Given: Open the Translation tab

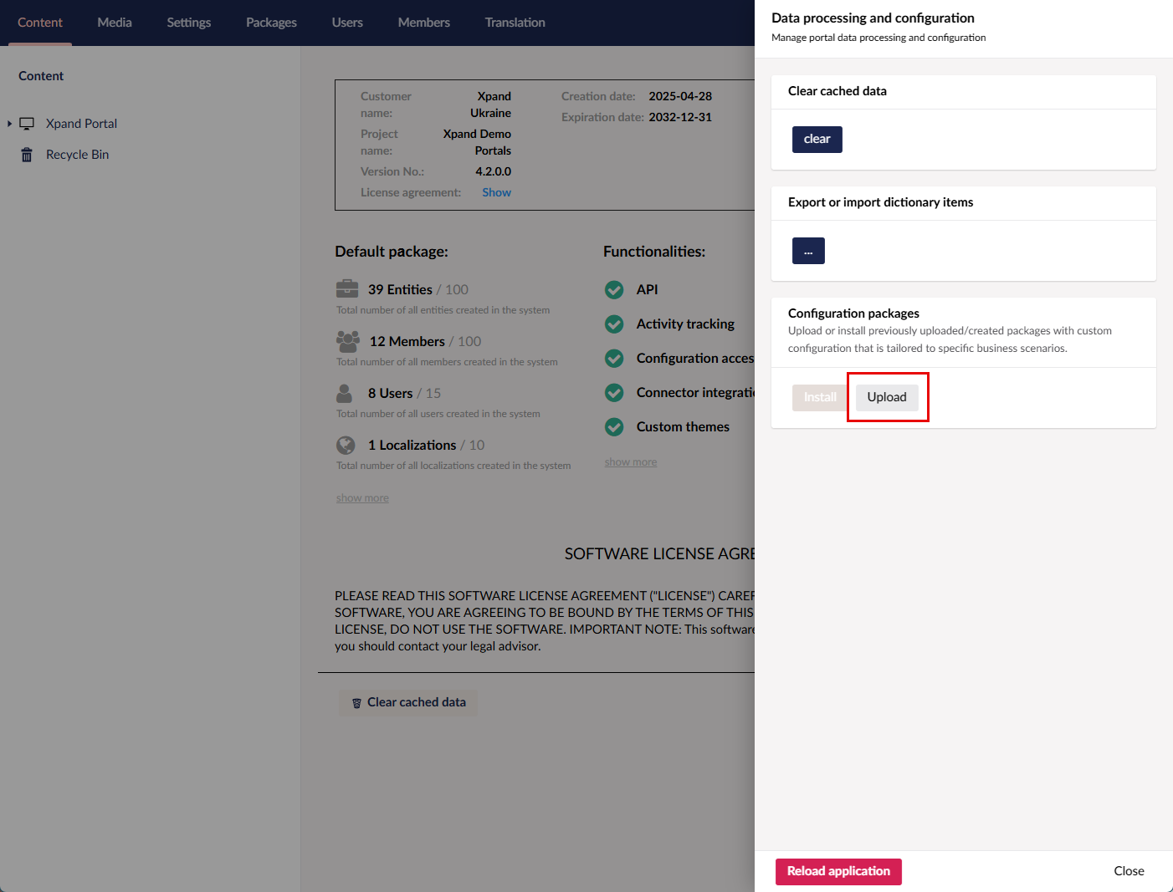Looking at the screenshot, I should [515, 23].
